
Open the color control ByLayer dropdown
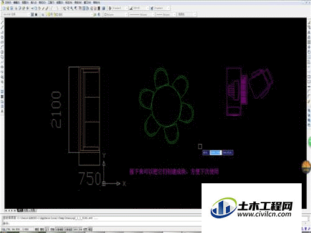click(x=116, y=14)
